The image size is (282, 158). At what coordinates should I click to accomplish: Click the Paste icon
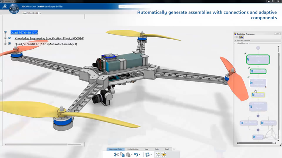click(128, 155)
